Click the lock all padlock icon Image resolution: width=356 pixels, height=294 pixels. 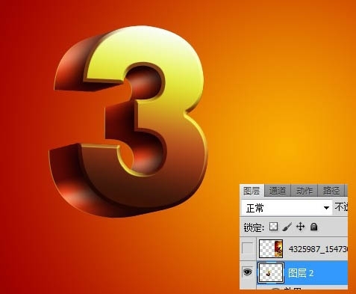(313, 227)
